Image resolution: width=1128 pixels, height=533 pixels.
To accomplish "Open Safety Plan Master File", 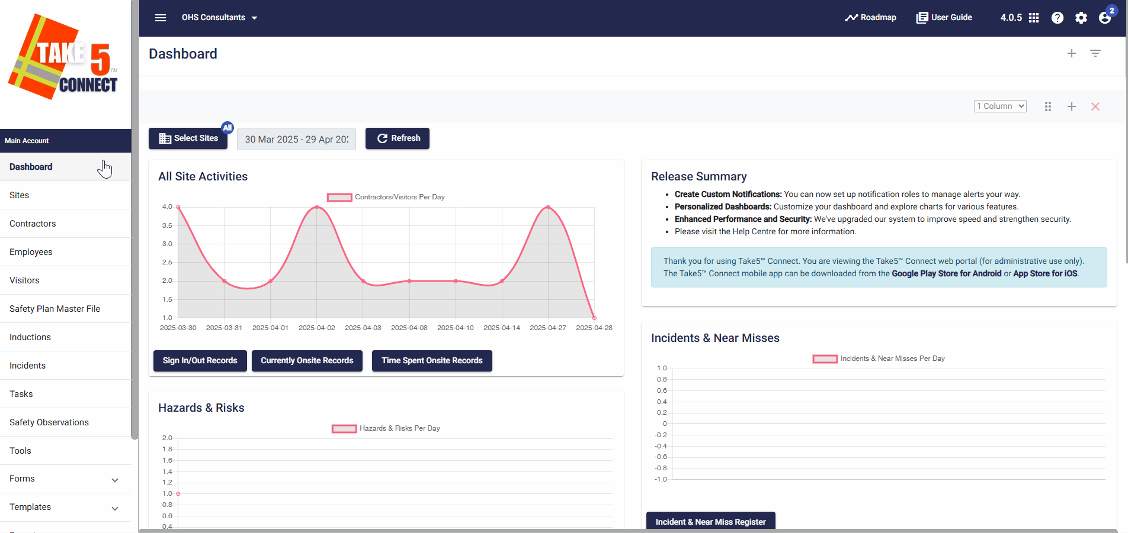I will pos(65,309).
